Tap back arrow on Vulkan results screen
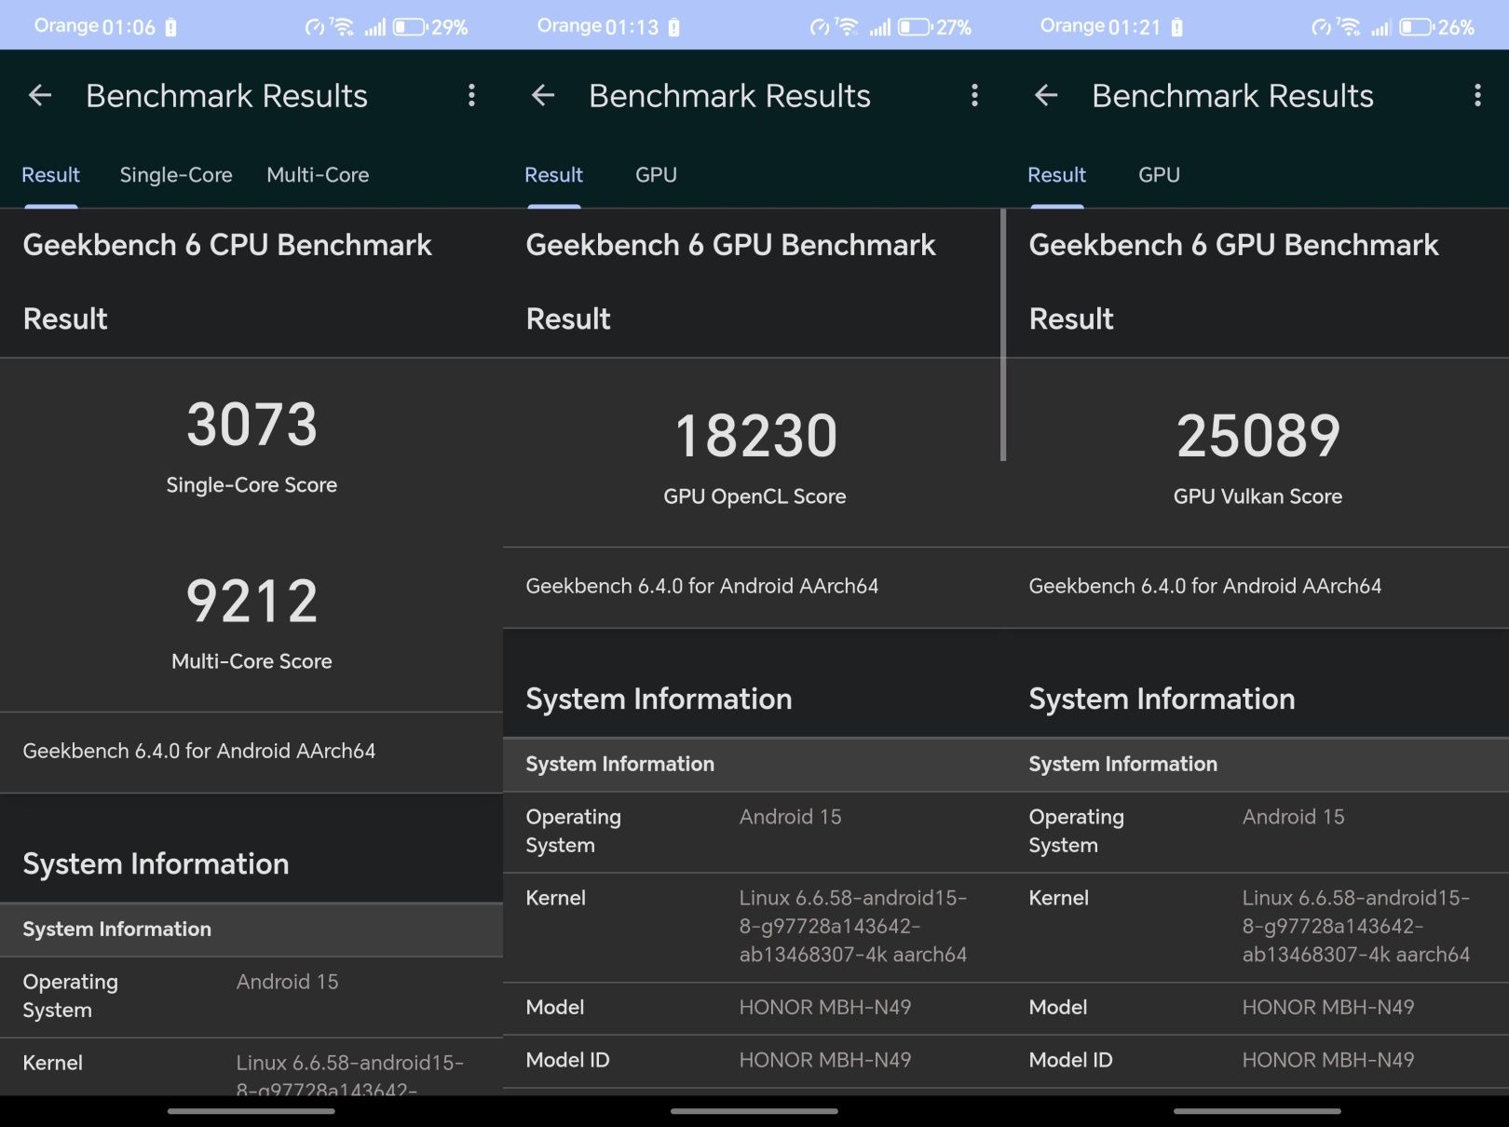 pos(1046,95)
